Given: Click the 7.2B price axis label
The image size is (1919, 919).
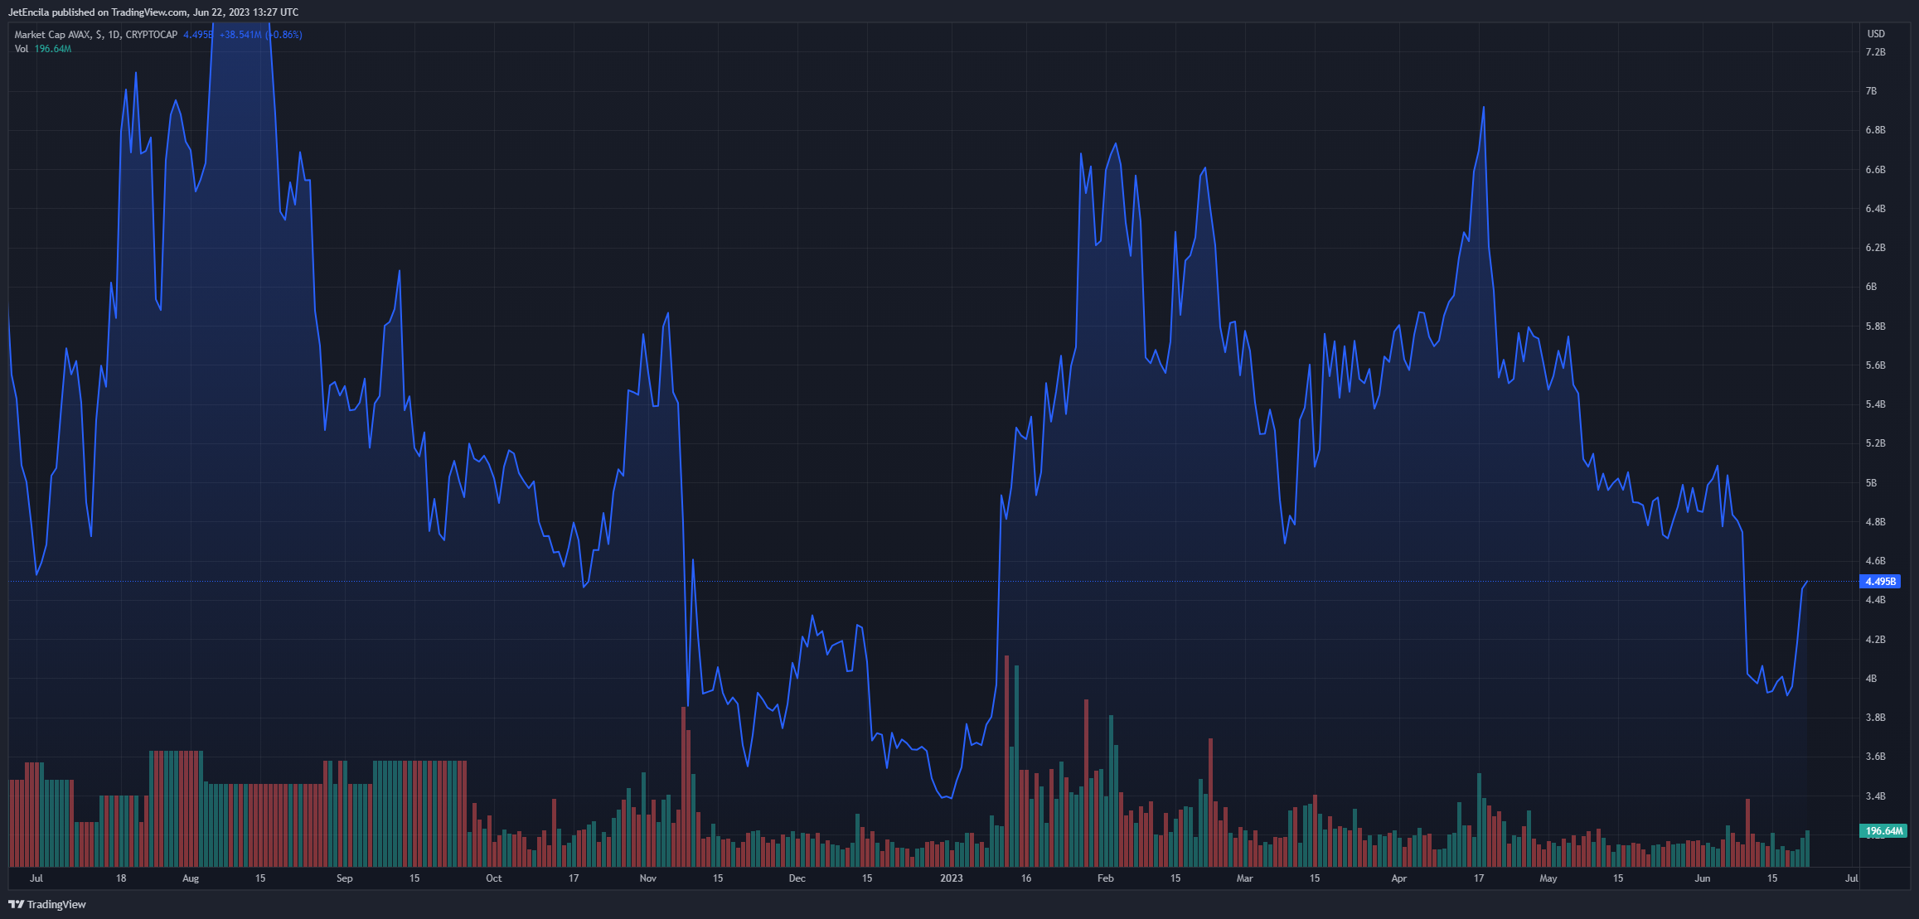Looking at the screenshot, I should [x=1875, y=52].
